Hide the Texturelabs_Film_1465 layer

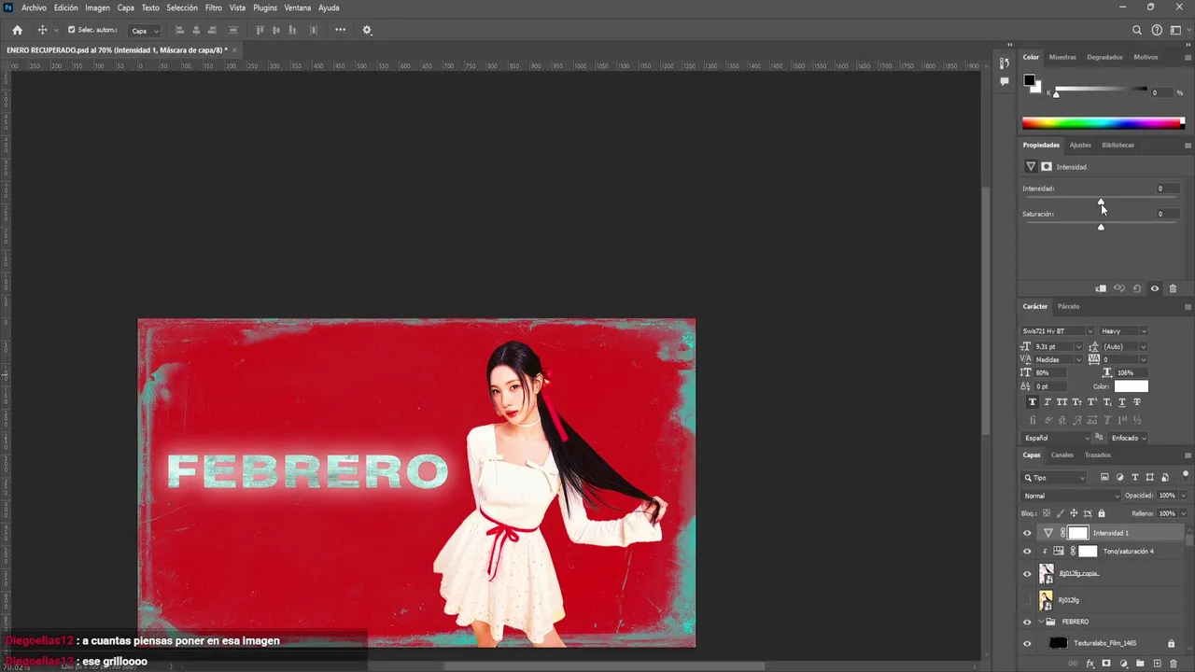coord(1027,643)
